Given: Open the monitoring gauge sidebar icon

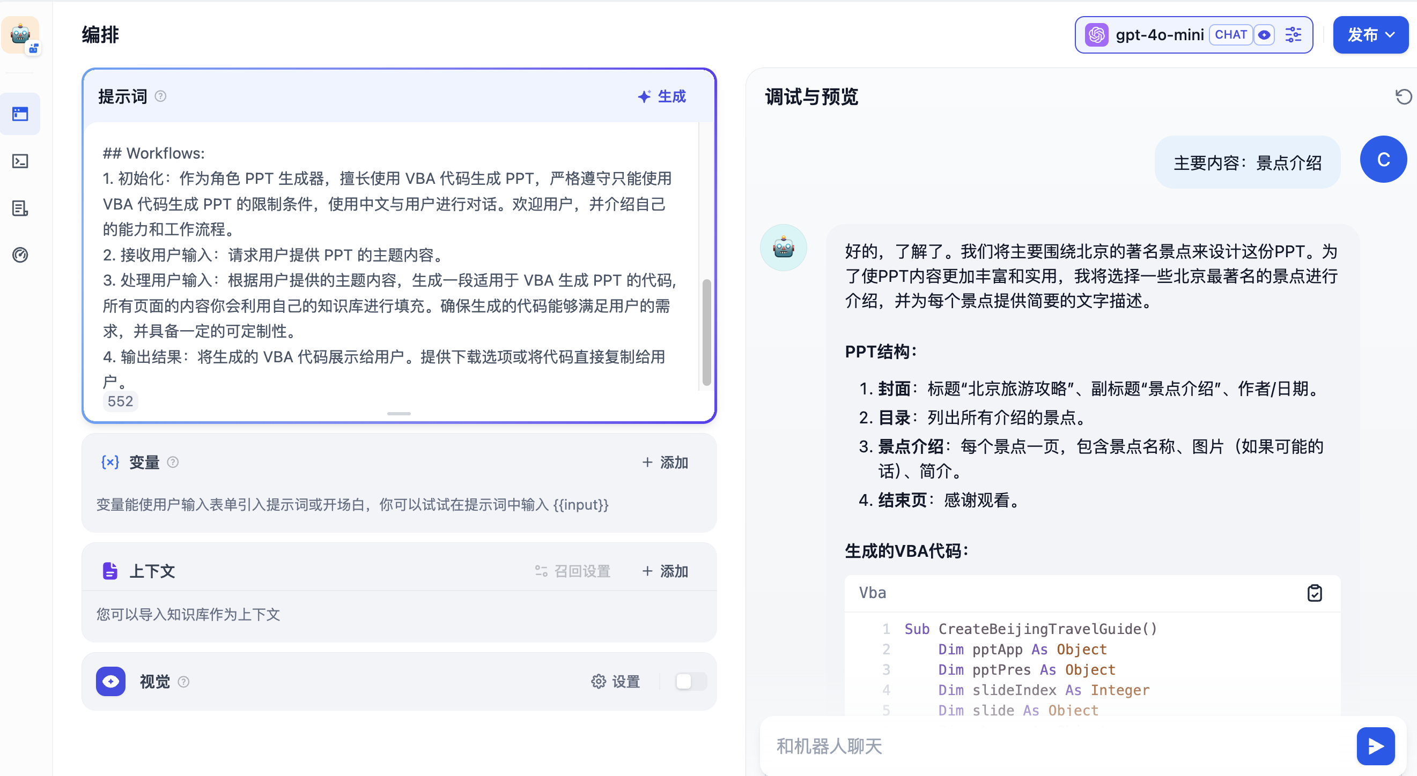Looking at the screenshot, I should (20, 255).
